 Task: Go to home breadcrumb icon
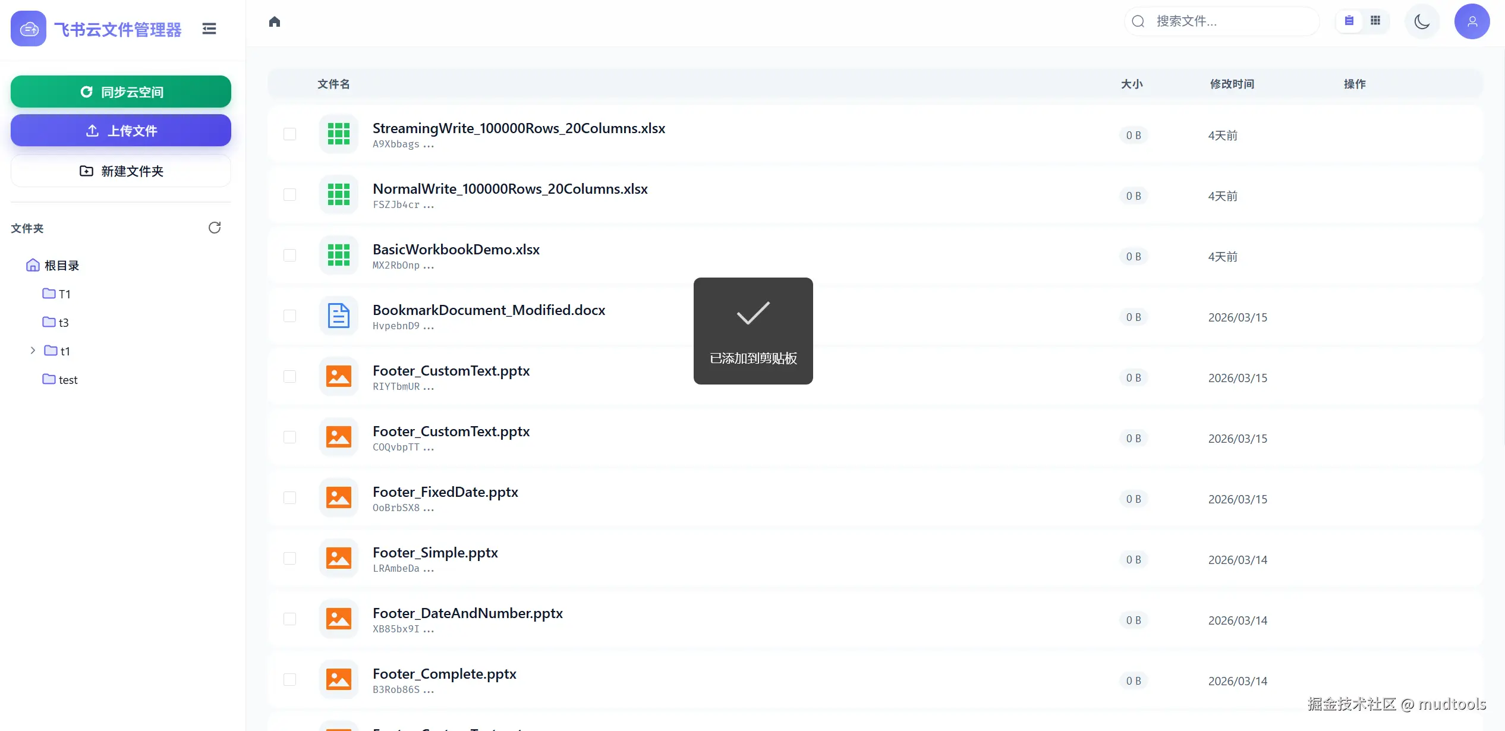tap(274, 22)
